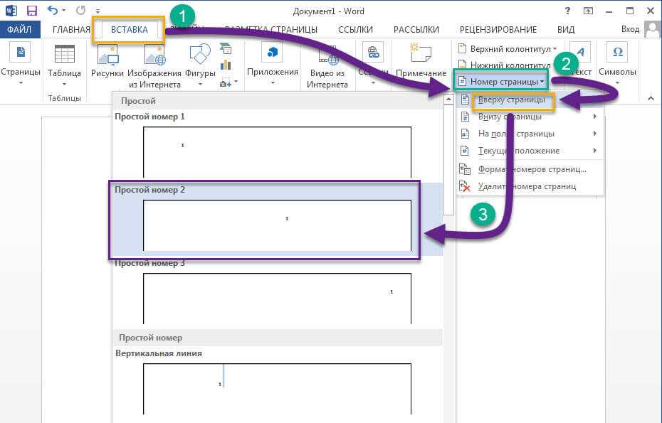Click the Save icon in quick access toolbar
The height and width of the screenshot is (423, 662).
pos(31,11)
